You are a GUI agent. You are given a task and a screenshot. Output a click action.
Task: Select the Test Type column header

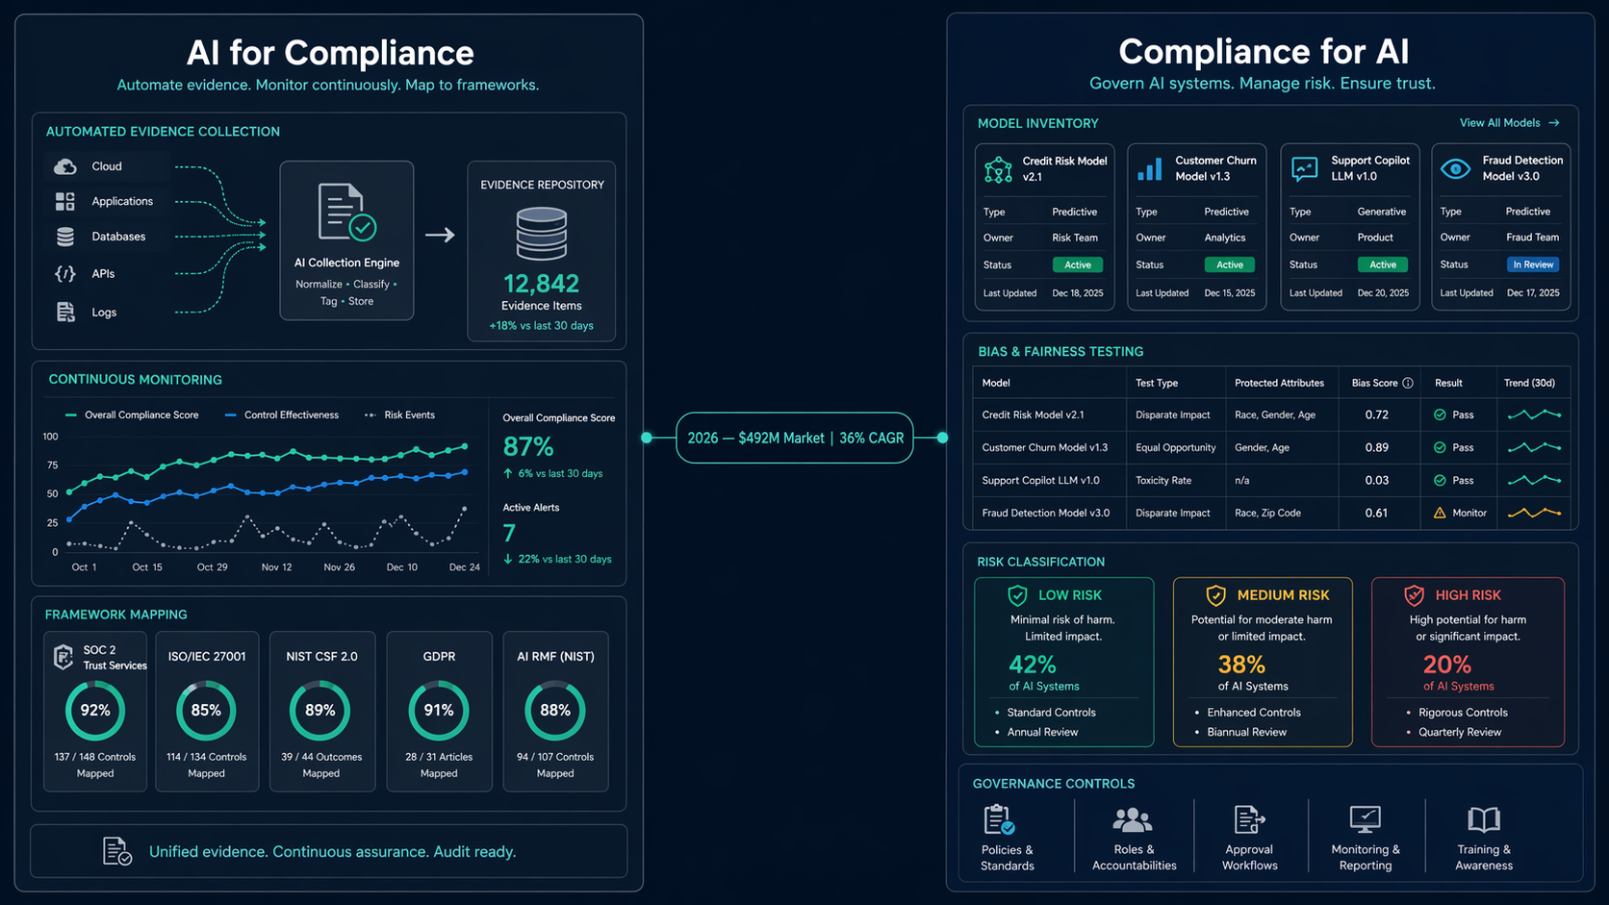1157,383
